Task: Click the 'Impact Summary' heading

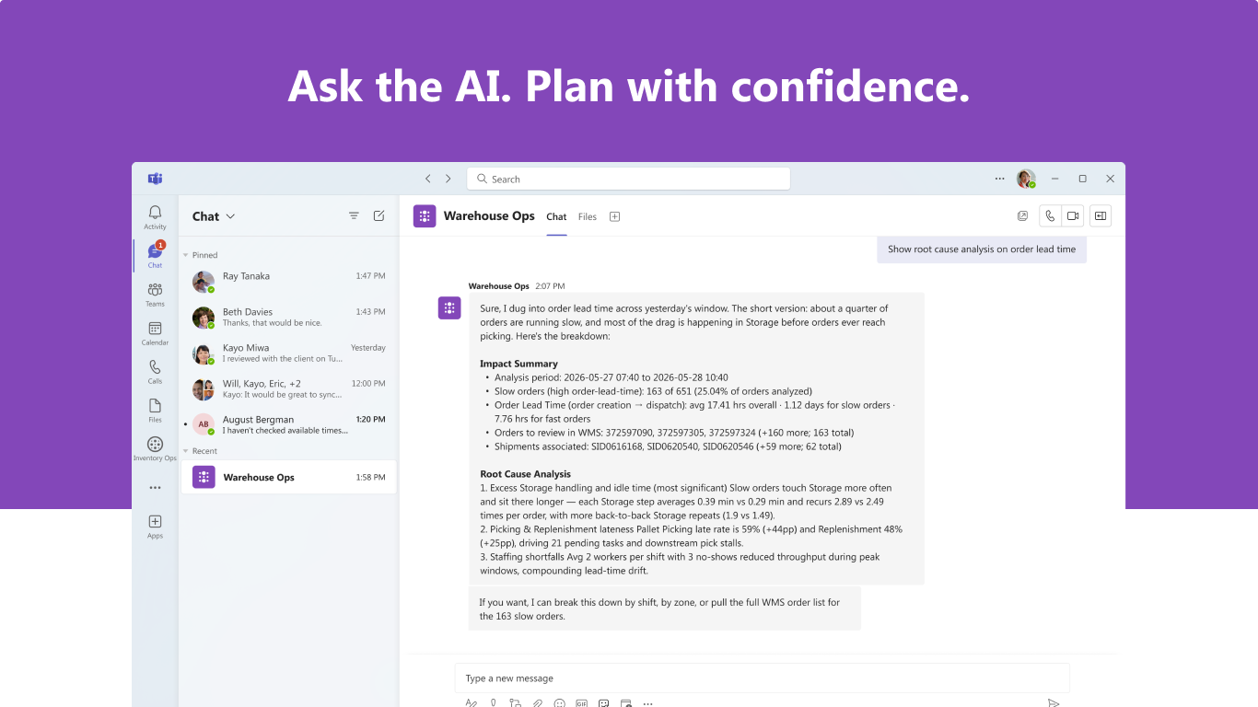Action: click(519, 364)
